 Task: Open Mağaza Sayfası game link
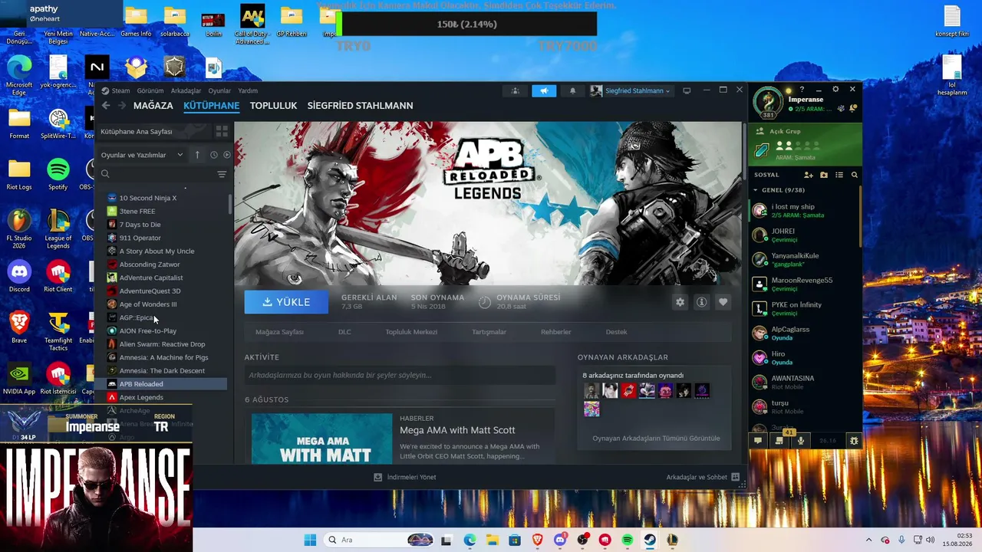[279, 332]
